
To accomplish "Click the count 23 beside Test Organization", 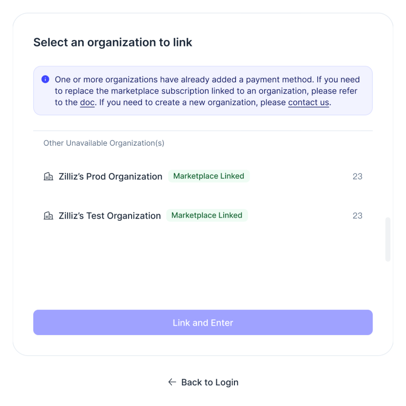I will 358,215.
